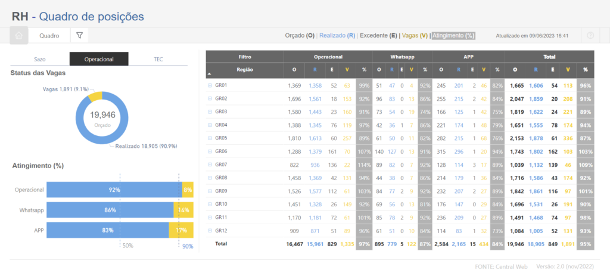Open the Quadro navigation tab

click(x=49, y=35)
